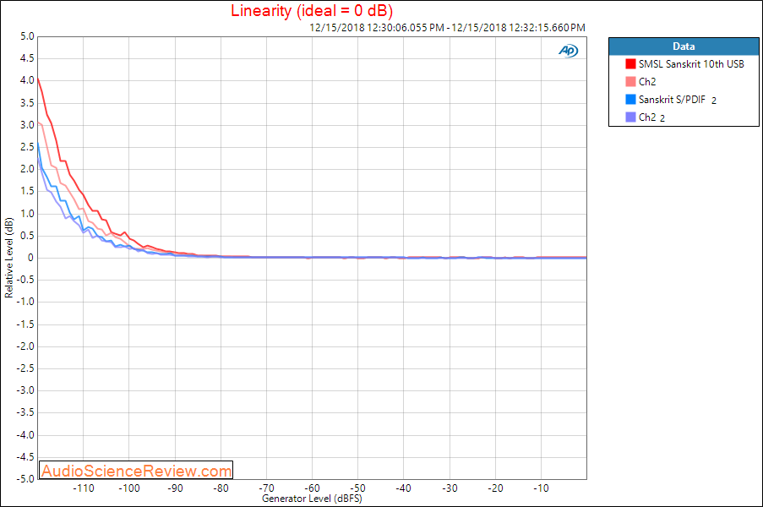This screenshot has width=763, height=507.
Task: Click the -60 x-axis tick label
Action: tap(312, 488)
